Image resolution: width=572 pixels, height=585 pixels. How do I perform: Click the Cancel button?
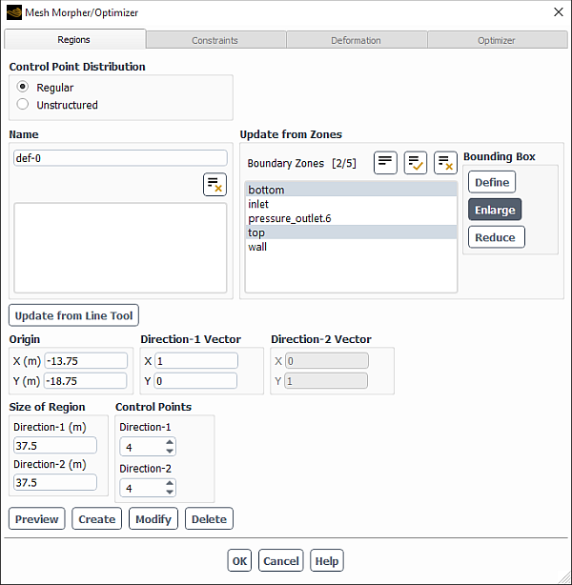pyautogui.click(x=281, y=560)
